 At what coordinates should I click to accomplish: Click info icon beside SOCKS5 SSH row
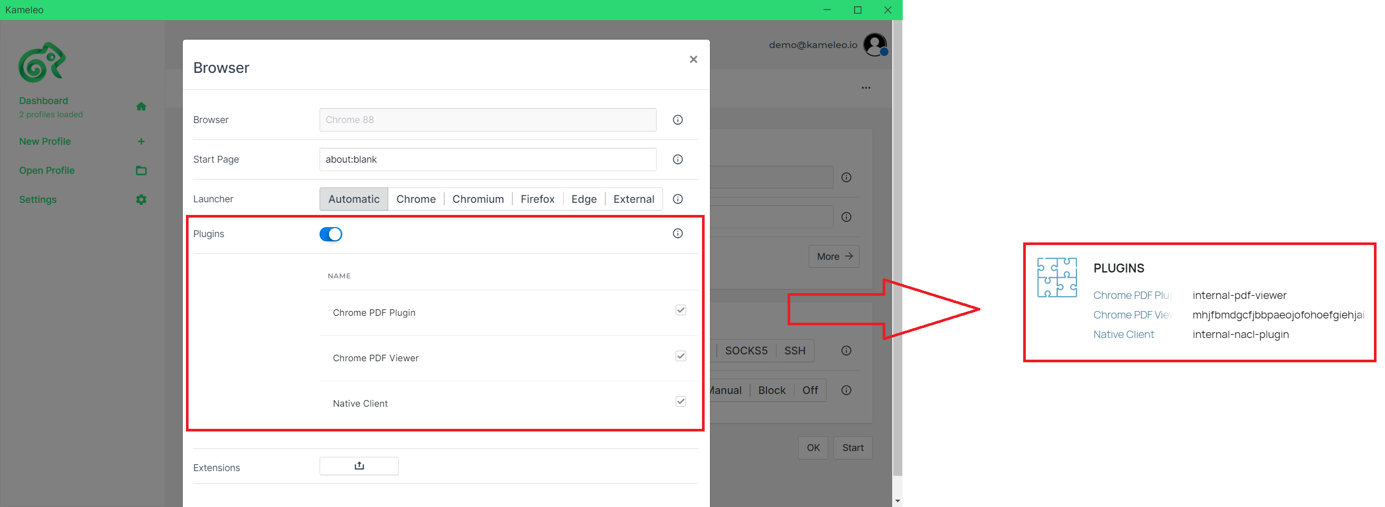(846, 351)
